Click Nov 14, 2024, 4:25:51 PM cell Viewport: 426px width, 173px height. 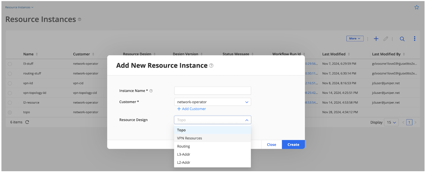coord(340,93)
